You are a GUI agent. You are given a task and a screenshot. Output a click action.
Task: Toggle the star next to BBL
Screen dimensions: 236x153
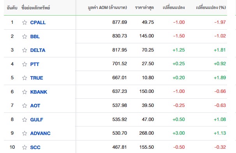(25, 37)
